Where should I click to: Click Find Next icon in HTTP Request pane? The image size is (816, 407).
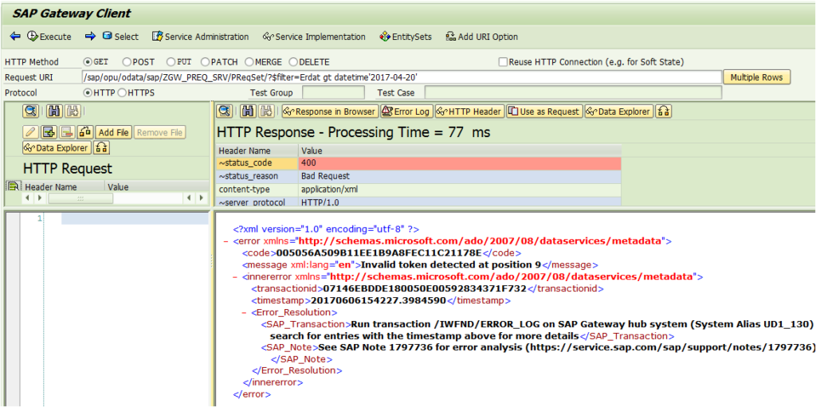(73, 111)
